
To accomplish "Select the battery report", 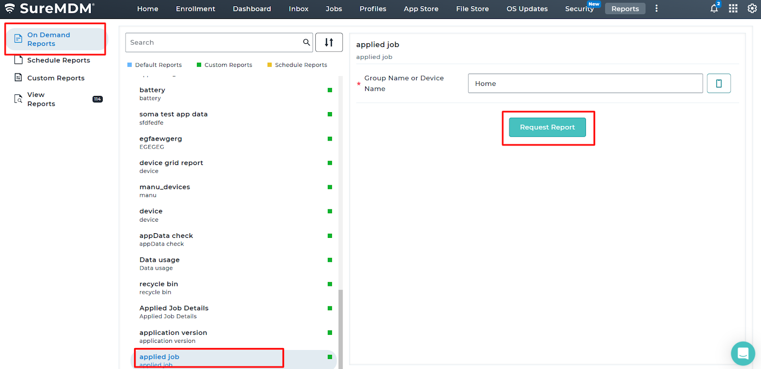I will (152, 94).
